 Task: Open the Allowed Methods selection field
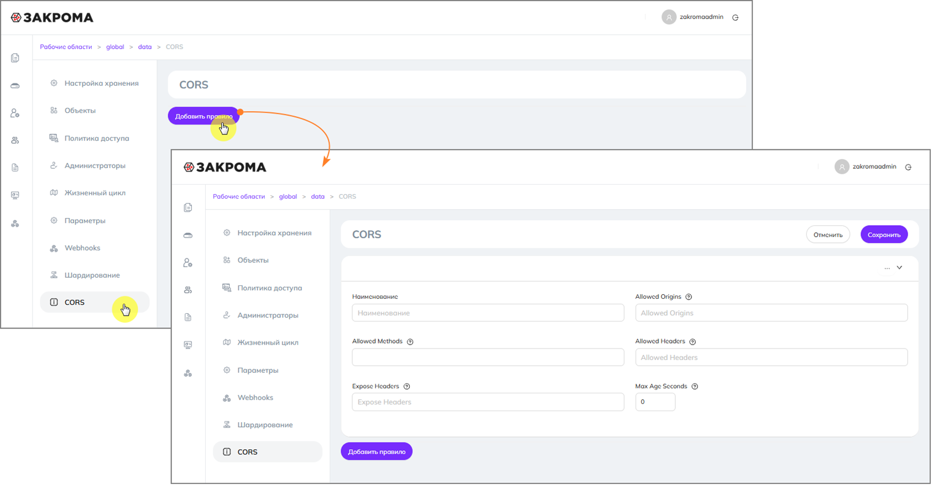click(488, 357)
